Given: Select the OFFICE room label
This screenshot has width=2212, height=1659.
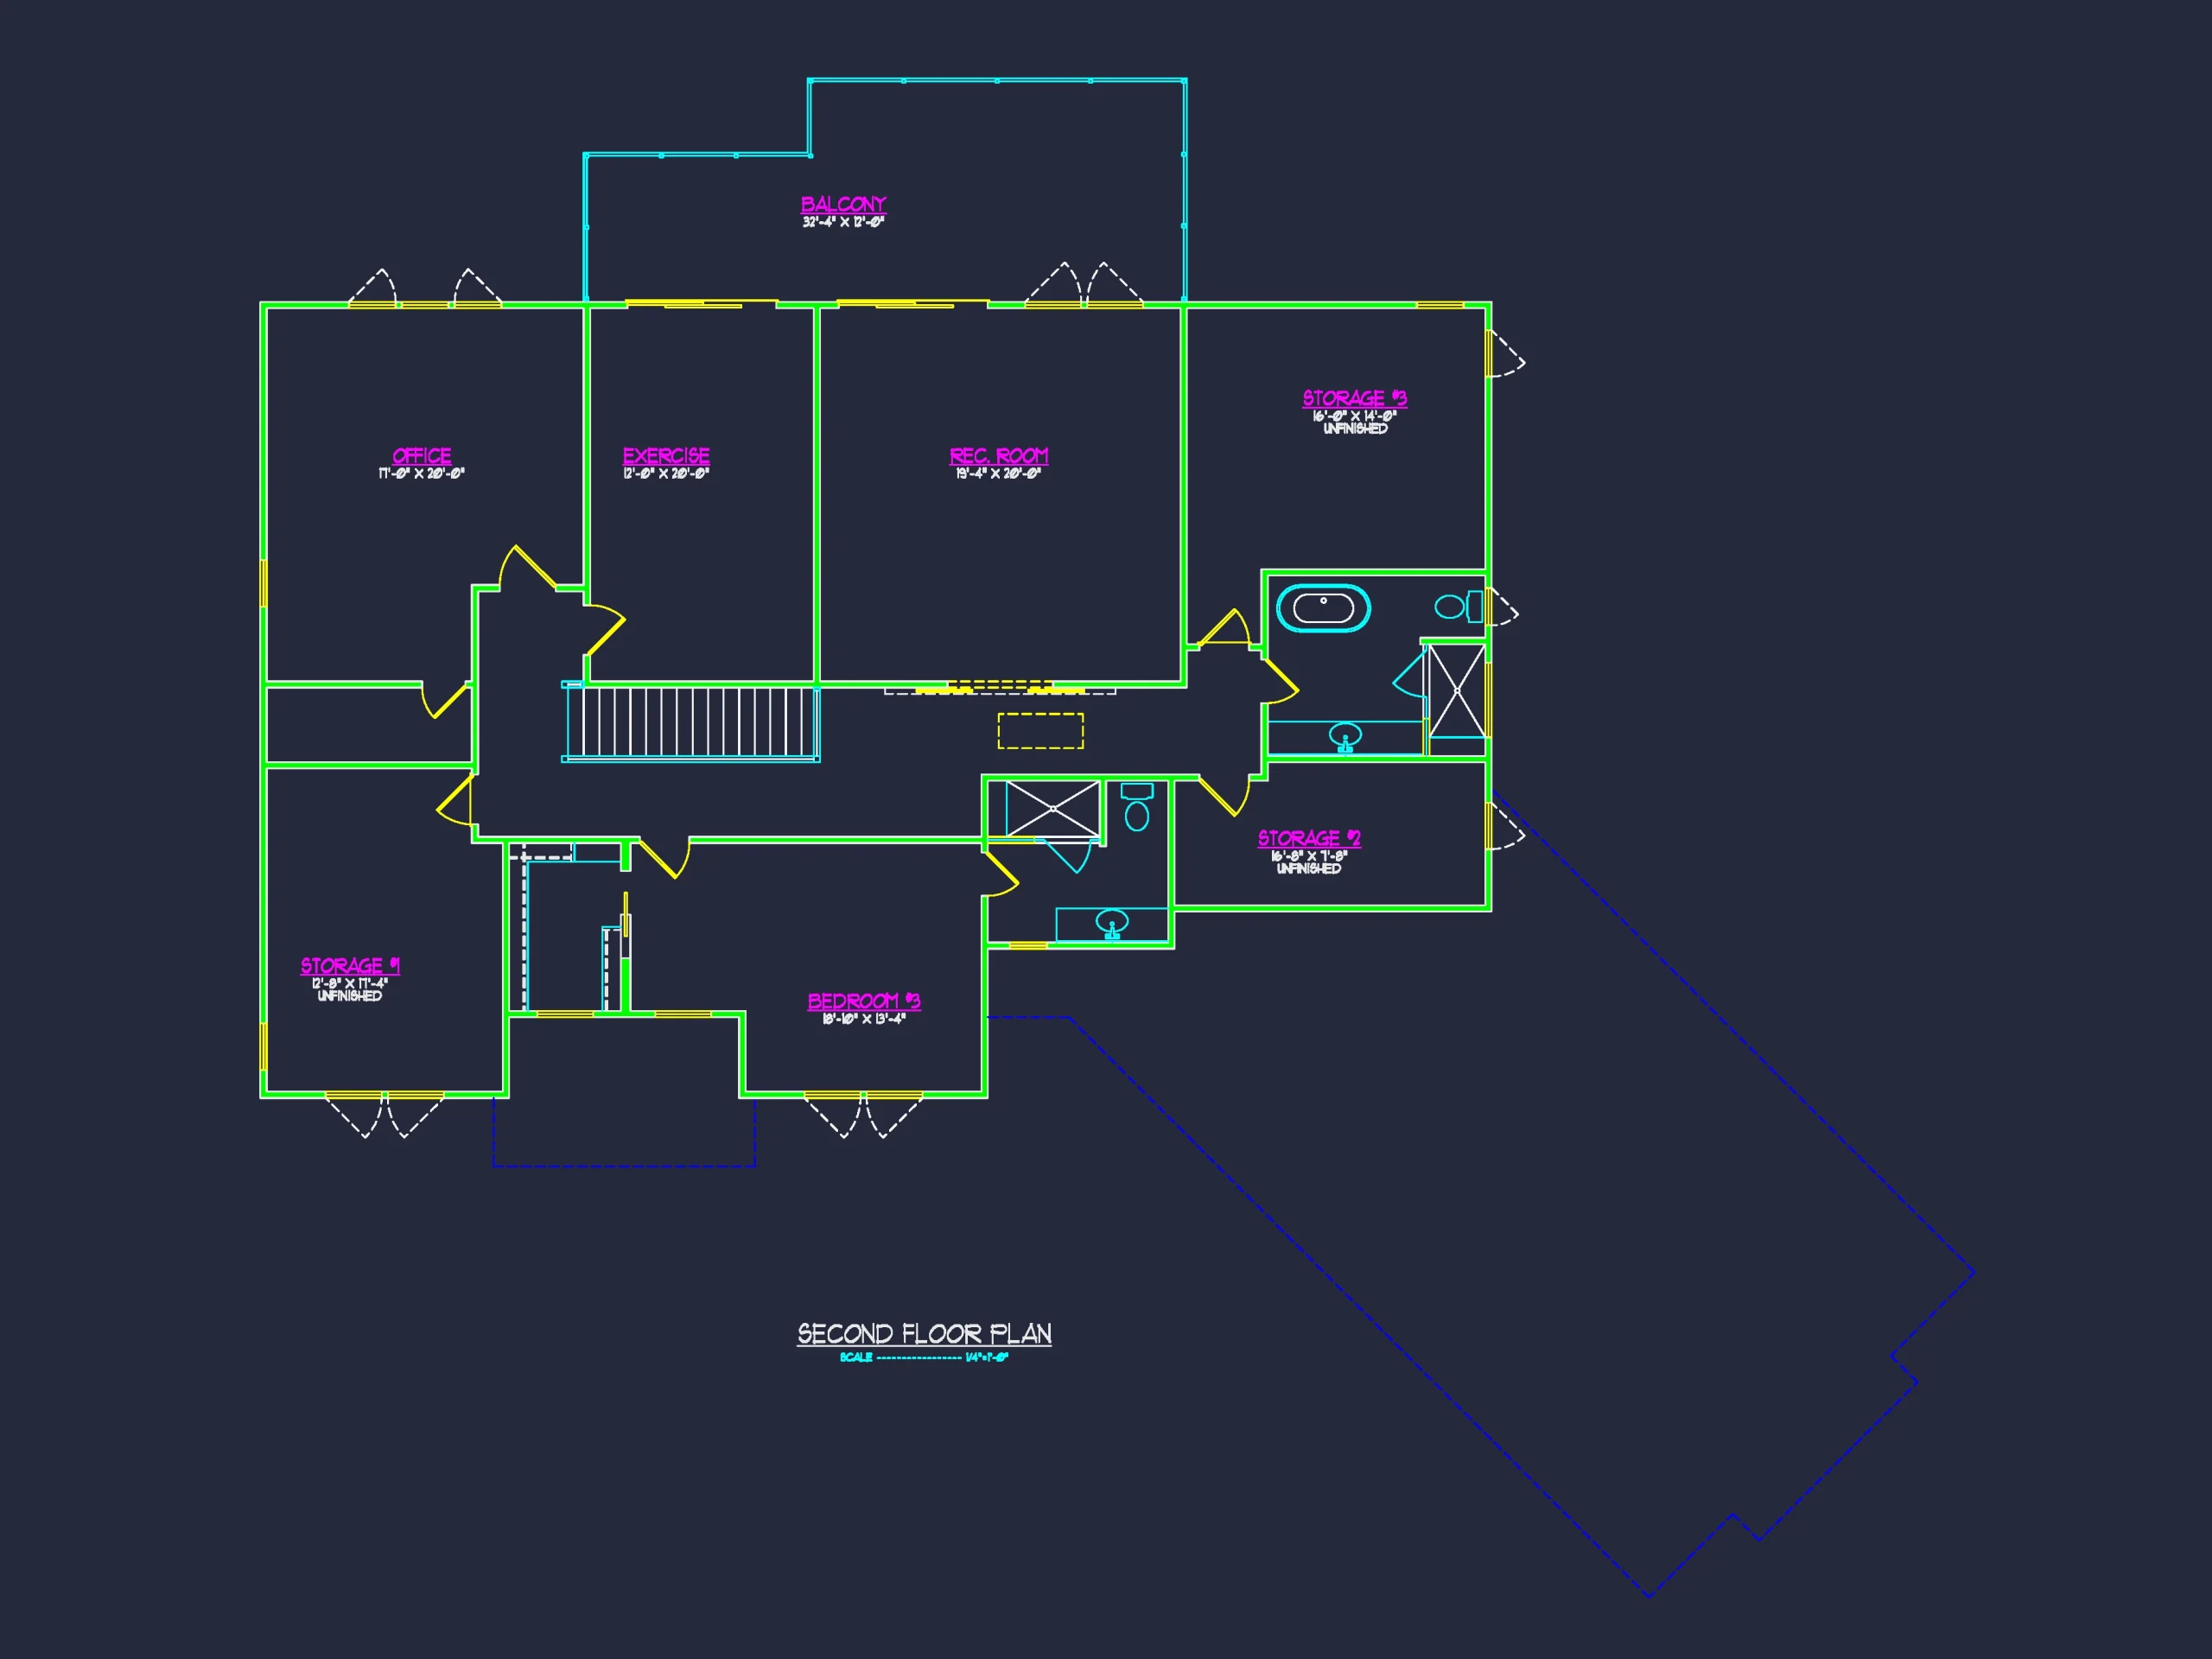Looking at the screenshot, I should point(421,456).
